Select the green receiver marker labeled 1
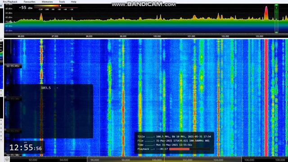The image size is (288, 162). pyautogui.click(x=276, y=18)
